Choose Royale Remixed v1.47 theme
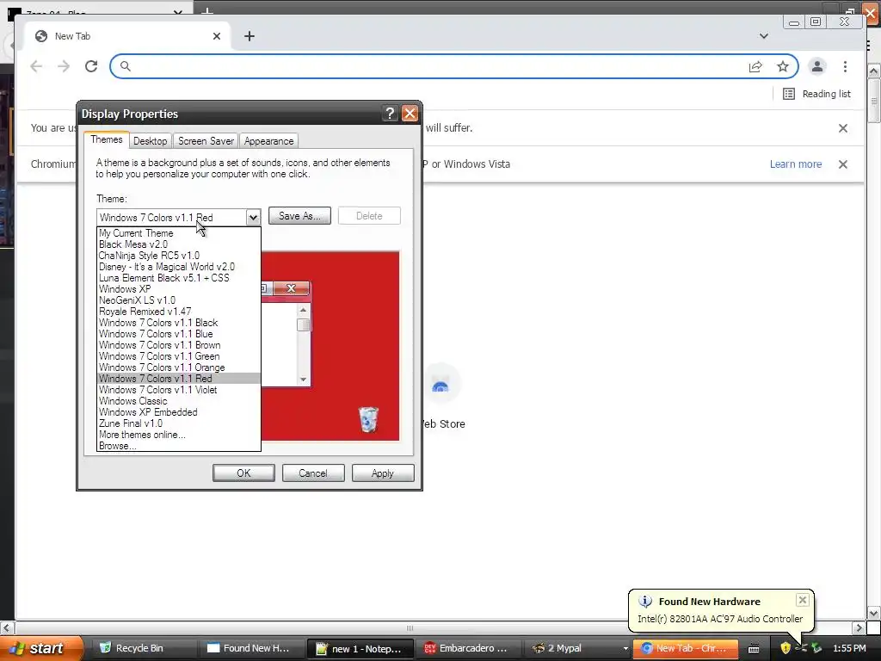The image size is (881, 661). click(x=179, y=312)
